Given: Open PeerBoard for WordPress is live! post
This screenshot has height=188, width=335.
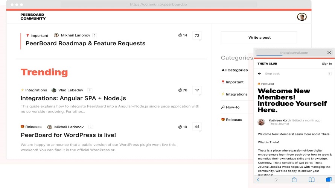Looking at the screenshot, I should 69,135.
